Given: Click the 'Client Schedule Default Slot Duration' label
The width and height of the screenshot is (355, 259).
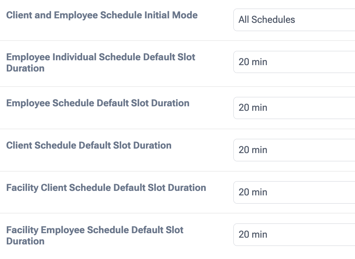Looking at the screenshot, I should [x=89, y=146].
